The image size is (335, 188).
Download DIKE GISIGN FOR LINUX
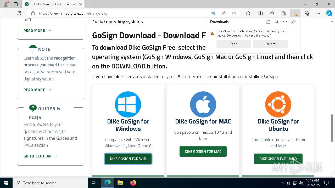coord(278,159)
